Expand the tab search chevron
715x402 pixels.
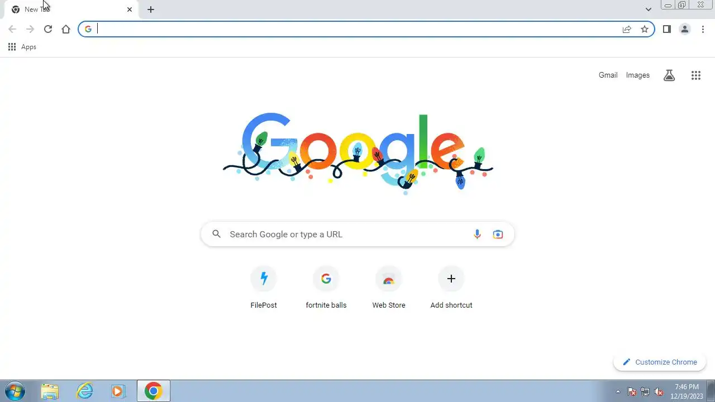(x=648, y=9)
